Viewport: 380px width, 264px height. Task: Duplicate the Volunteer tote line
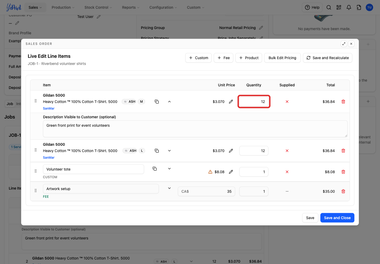point(155,169)
